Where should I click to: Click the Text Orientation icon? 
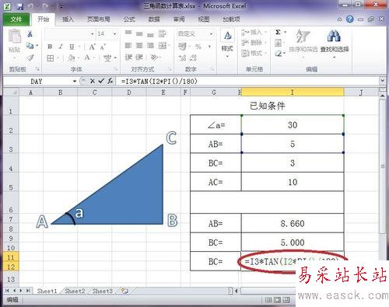pyautogui.click(x=154, y=58)
